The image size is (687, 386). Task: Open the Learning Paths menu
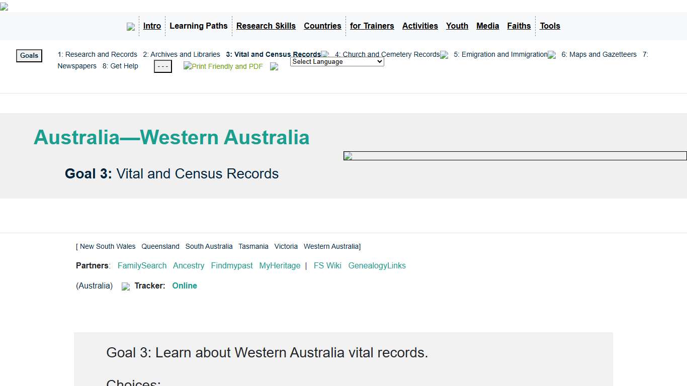click(198, 26)
